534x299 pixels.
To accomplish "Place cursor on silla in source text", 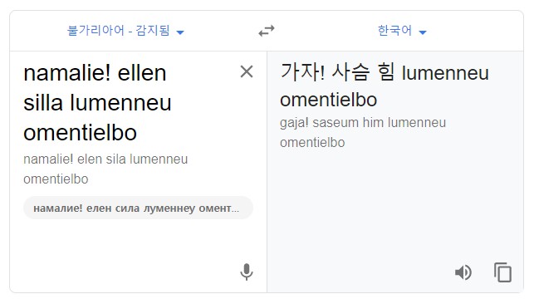I will (43, 103).
